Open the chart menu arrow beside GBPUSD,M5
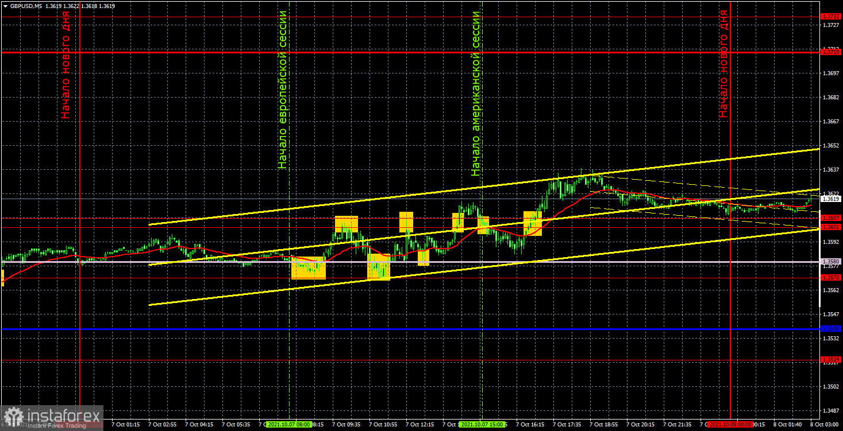 5,6
